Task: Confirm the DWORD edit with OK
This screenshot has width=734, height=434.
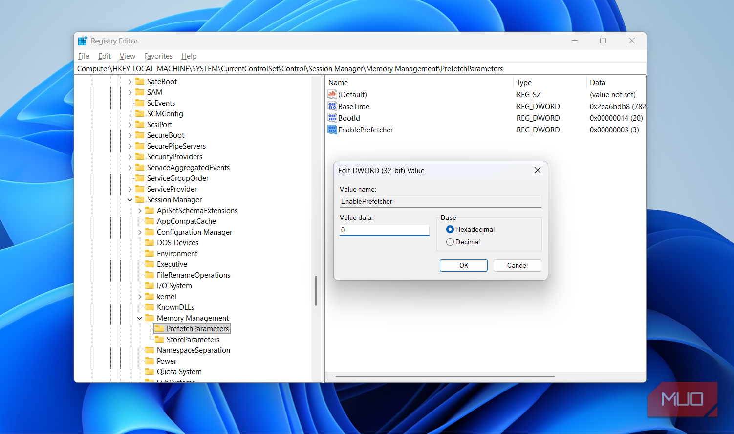Action: [464, 265]
